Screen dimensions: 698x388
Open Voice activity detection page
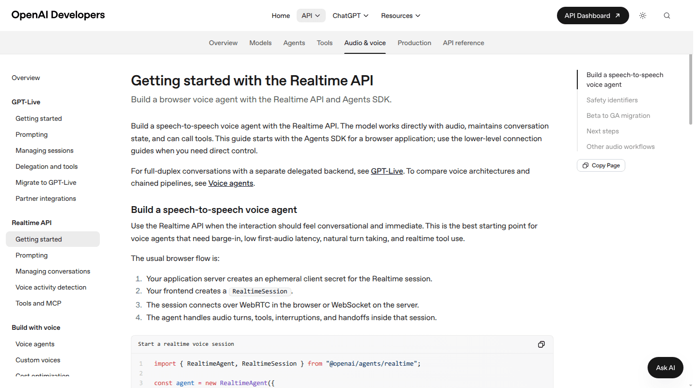[x=51, y=287]
